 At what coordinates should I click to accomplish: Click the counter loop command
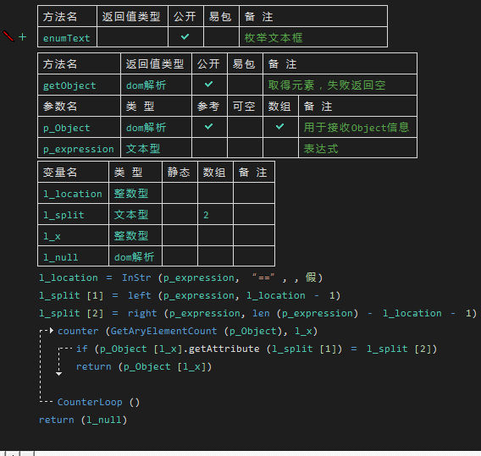[x=78, y=331]
